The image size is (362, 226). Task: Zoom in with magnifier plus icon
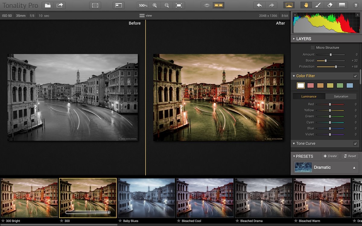(x=155, y=5)
